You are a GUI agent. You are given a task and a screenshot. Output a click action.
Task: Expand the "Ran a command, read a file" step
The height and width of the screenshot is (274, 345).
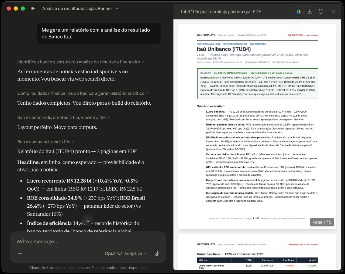tap(46, 142)
